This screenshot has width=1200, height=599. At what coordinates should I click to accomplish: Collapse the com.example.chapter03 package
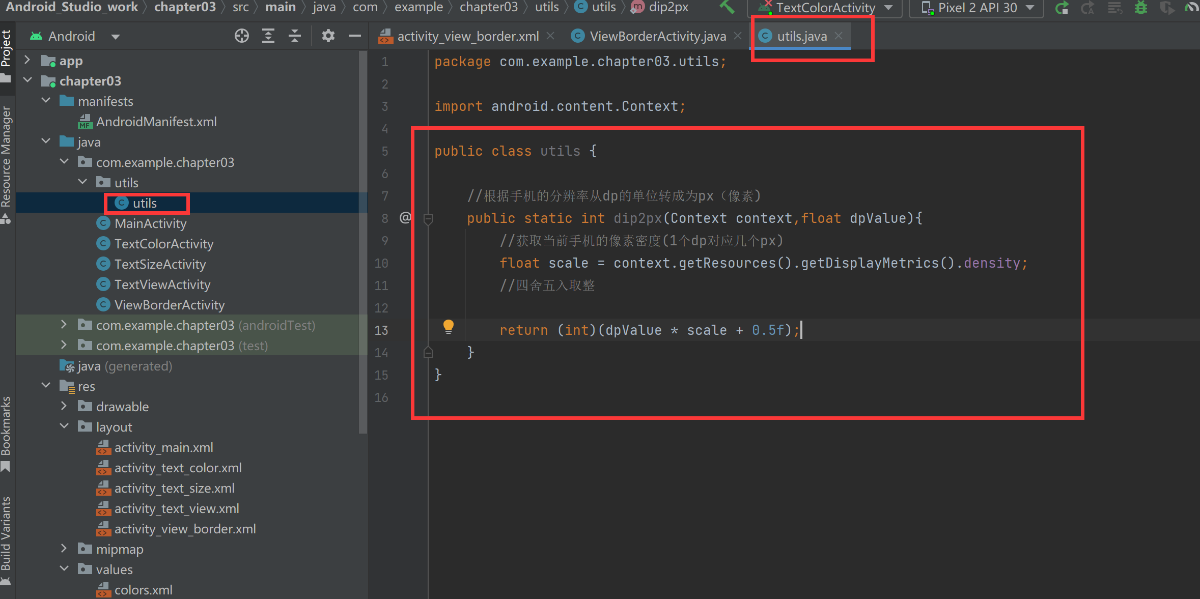[x=64, y=162]
